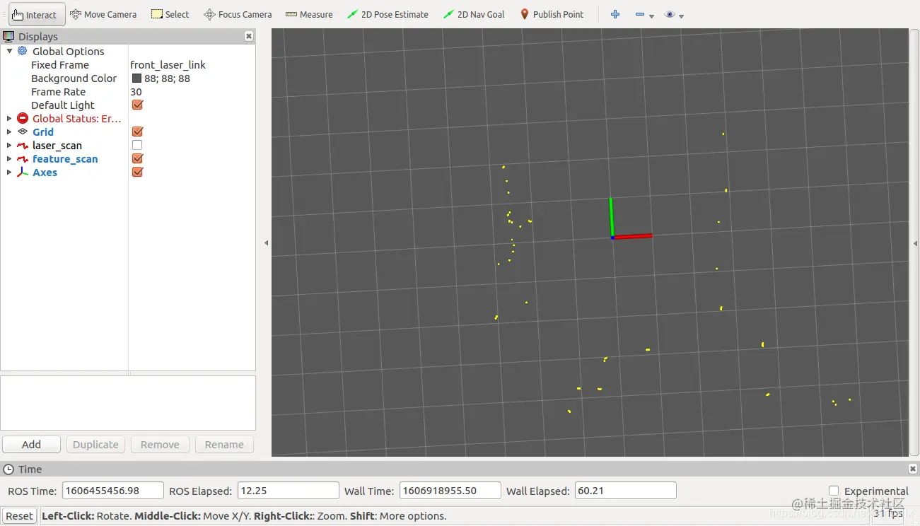Viewport: 920px width, 526px height.
Task: Close the Time panel
Action: (913, 469)
